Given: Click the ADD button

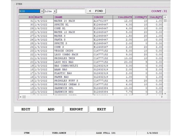Looking at the screenshot, I should coord(51,109).
